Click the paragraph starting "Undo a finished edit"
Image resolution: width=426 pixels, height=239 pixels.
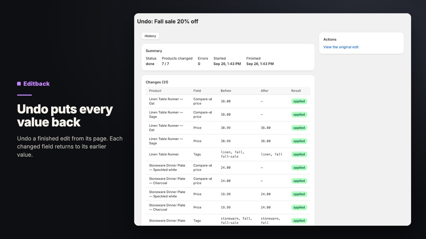pyautogui.click(x=70, y=146)
